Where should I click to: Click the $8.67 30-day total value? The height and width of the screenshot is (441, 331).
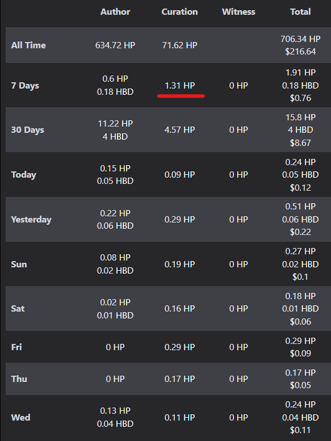[300, 143]
